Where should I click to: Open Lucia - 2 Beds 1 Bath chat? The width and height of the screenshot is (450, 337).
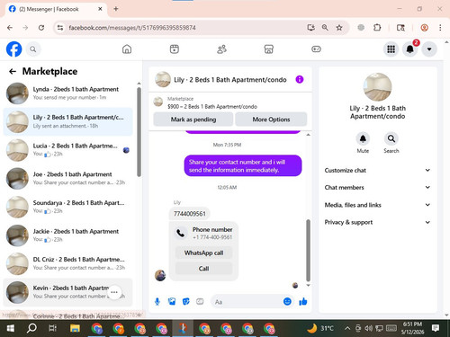(67, 150)
